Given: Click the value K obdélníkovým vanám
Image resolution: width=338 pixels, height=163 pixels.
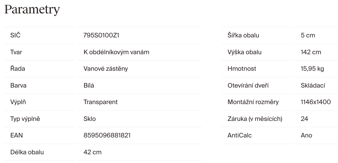Looking at the screenshot, I should pyautogui.click(x=116, y=52).
